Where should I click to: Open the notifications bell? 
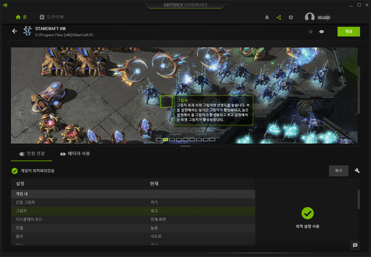click(267, 17)
